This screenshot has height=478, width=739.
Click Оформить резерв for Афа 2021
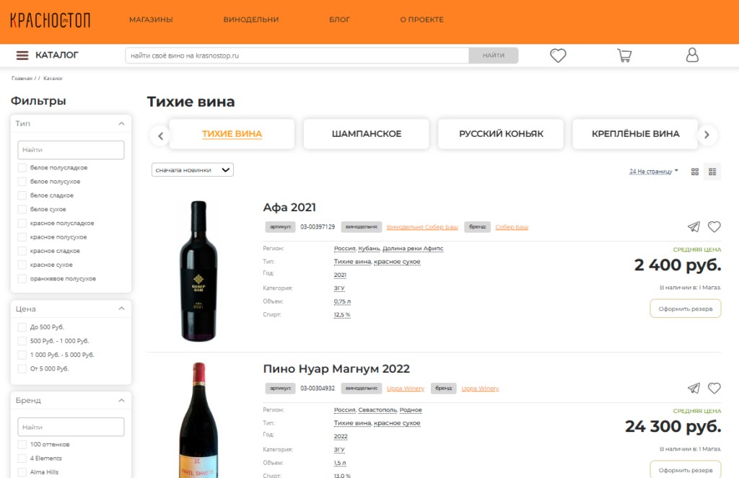tap(685, 309)
